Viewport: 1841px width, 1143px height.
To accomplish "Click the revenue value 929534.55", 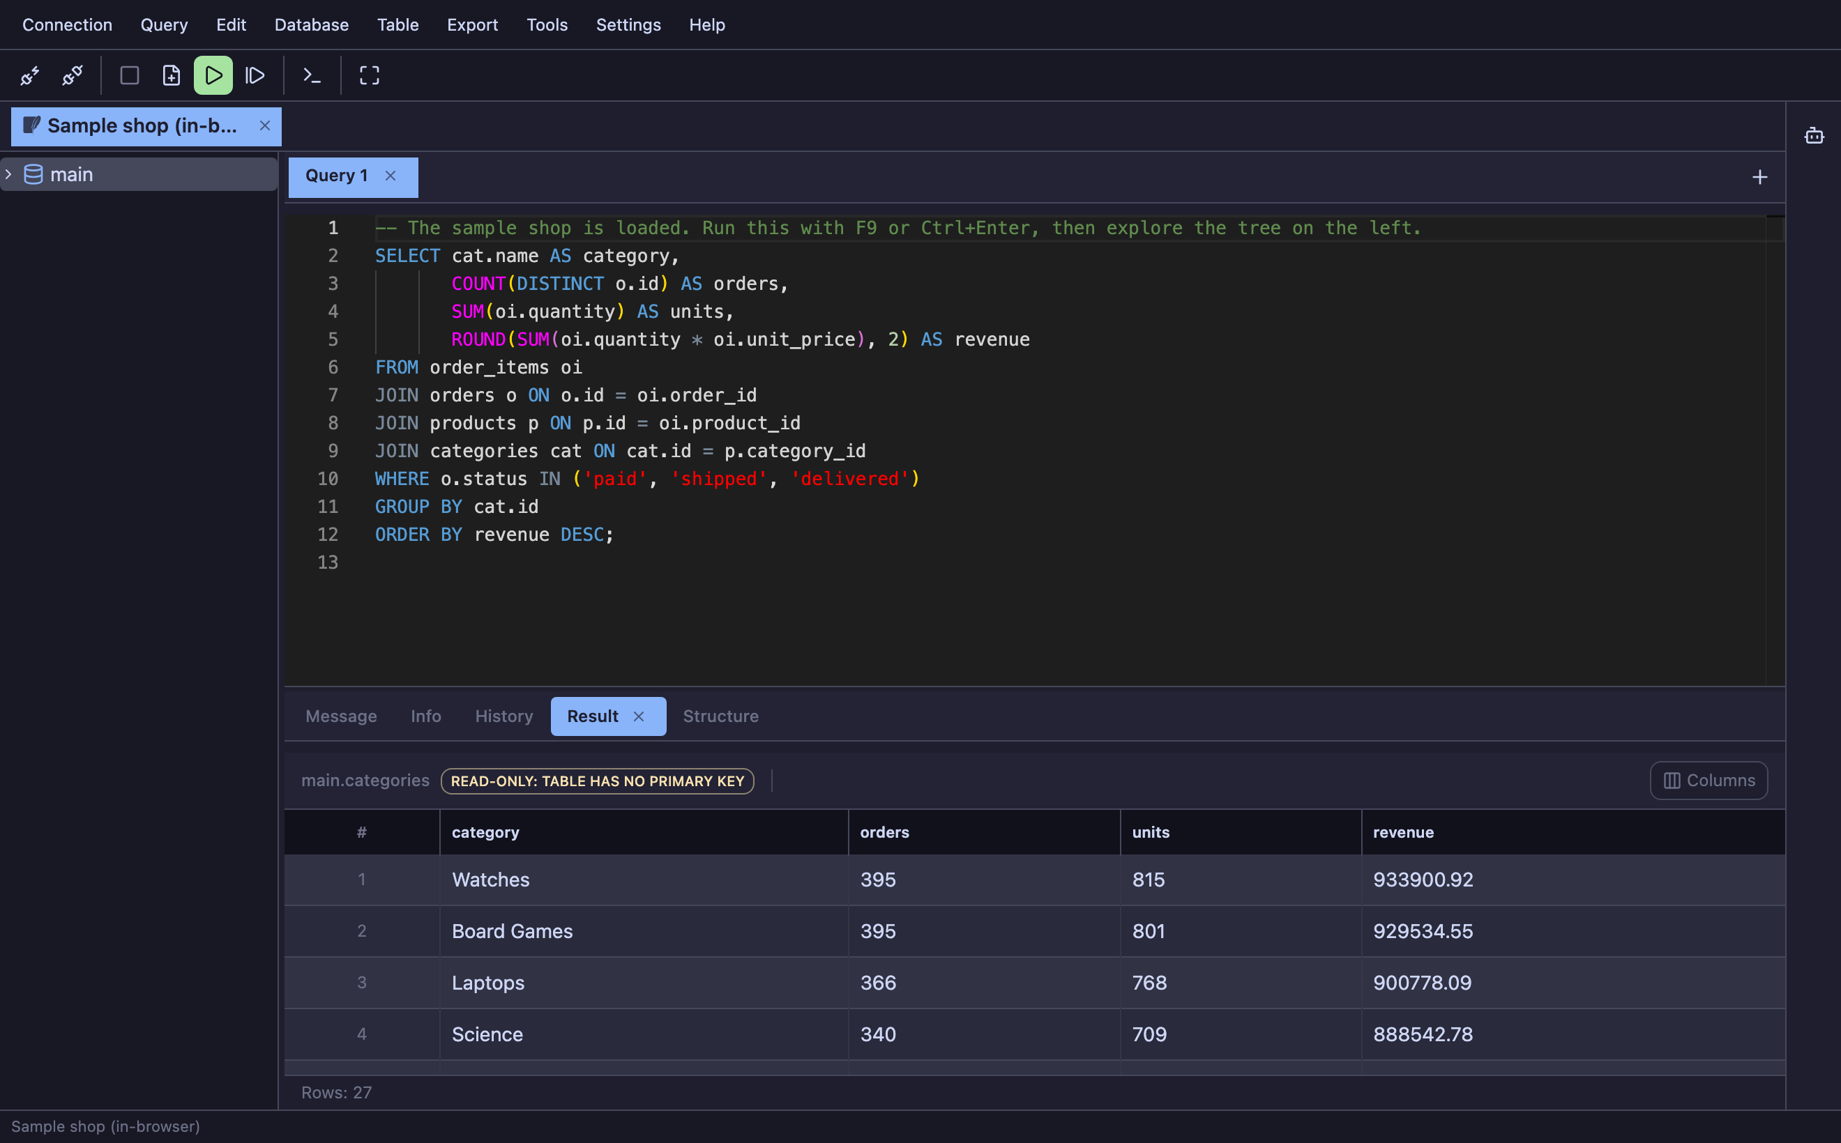I will (x=1423, y=931).
